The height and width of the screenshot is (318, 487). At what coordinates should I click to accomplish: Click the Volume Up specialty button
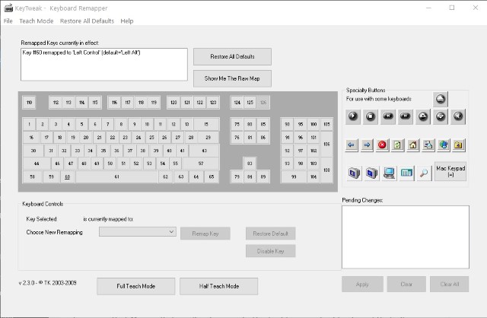coord(423,116)
